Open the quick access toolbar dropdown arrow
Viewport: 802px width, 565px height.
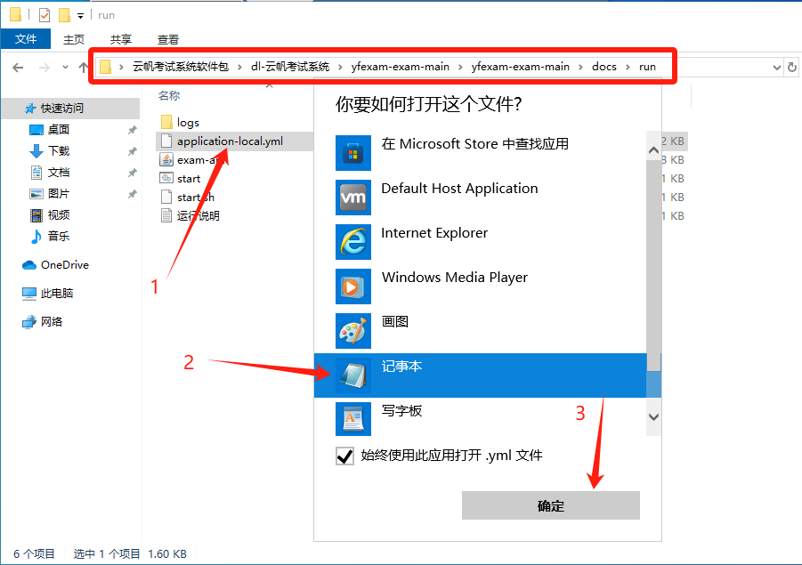click(x=80, y=15)
